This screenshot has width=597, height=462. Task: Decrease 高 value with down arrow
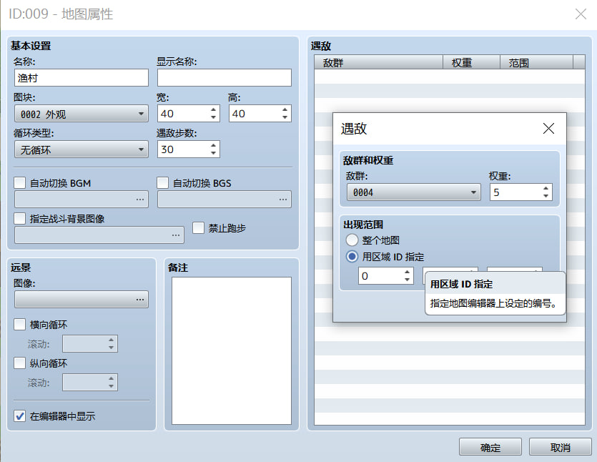[x=285, y=117]
